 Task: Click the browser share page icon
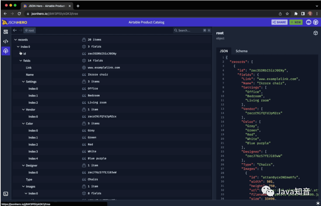pos(280,14)
